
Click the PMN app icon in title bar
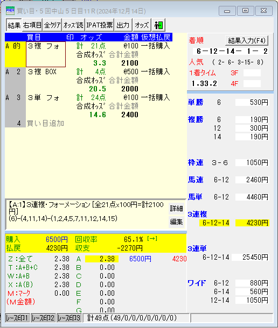10,10
